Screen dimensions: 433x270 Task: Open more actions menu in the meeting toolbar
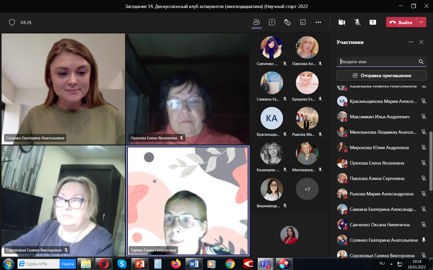(318, 22)
